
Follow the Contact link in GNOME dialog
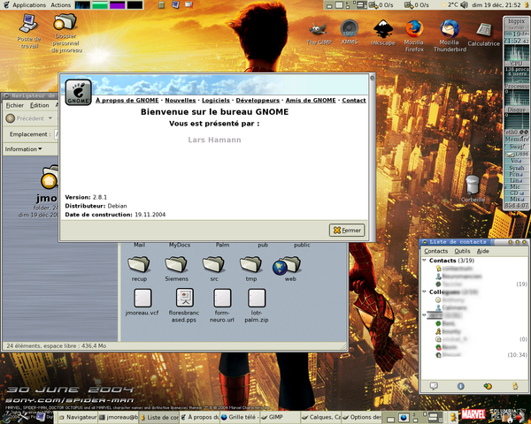(354, 101)
